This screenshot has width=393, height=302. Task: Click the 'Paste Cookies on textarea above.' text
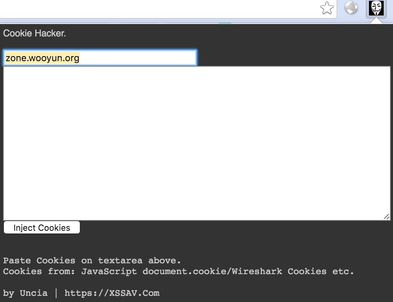pyautogui.click(x=92, y=261)
